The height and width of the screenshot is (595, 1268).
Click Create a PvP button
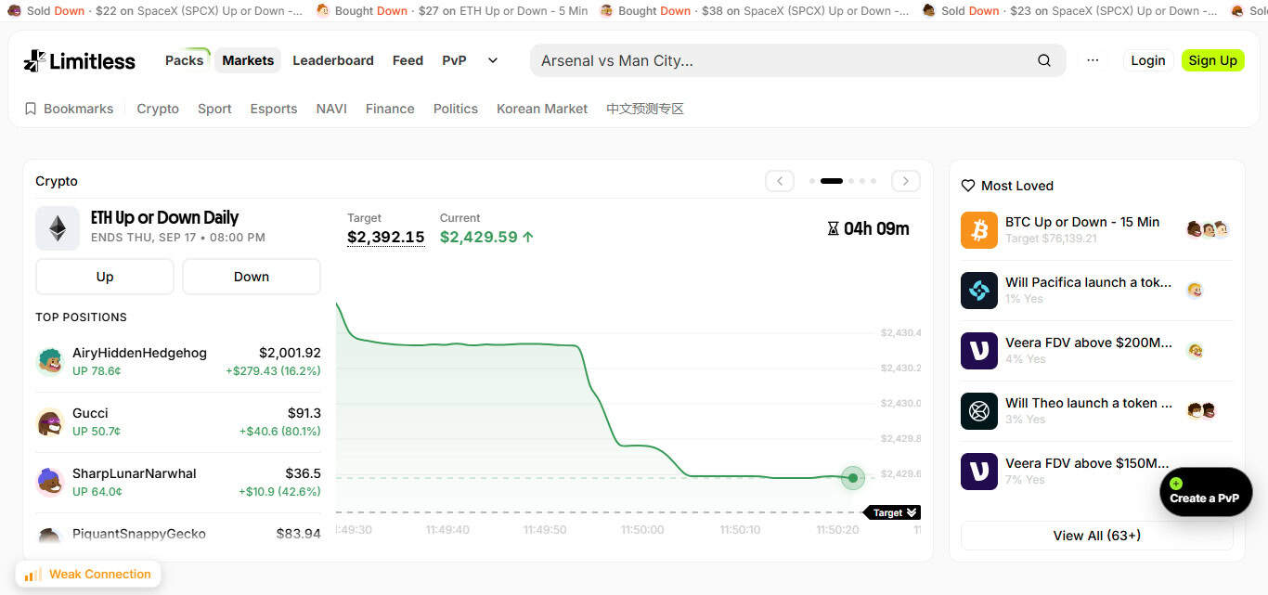coord(1206,492)
